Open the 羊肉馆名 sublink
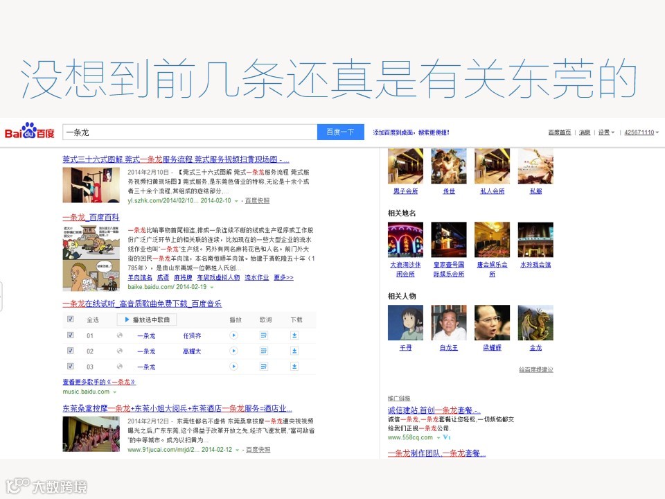 (140, 277)
